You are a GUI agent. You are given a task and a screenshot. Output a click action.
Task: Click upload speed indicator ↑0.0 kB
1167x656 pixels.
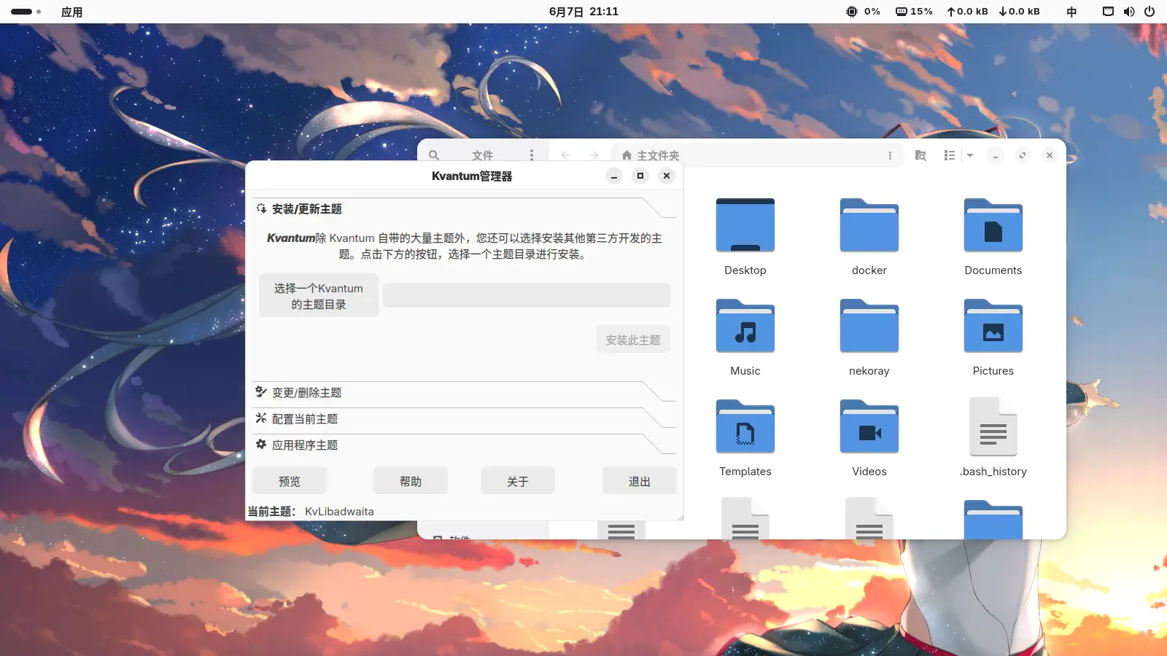967,12
